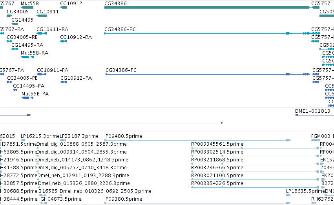334x205 pixels.
Task: Select the CG34386 gene bar
Action: click(x=208, y=7)
